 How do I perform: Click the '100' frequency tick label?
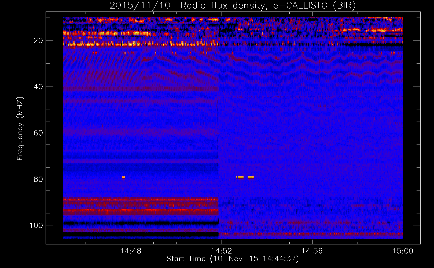(x=36, y=225)
